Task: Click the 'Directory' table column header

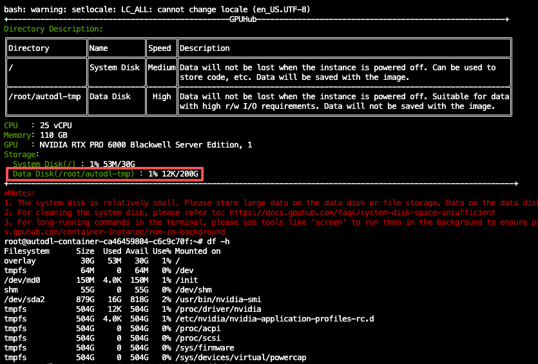Action: (x=29, y=48)
